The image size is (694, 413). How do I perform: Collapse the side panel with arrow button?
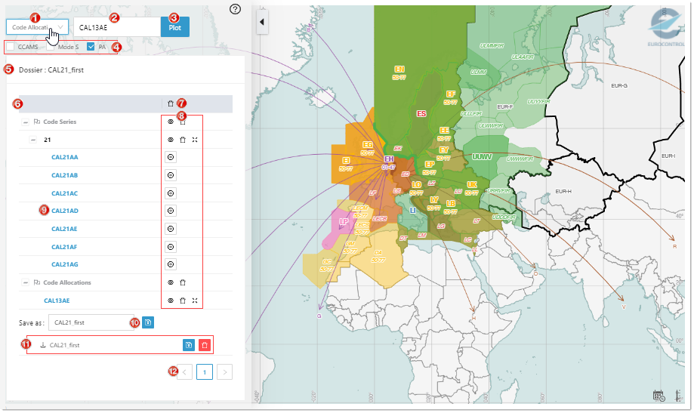pos(262,22)
